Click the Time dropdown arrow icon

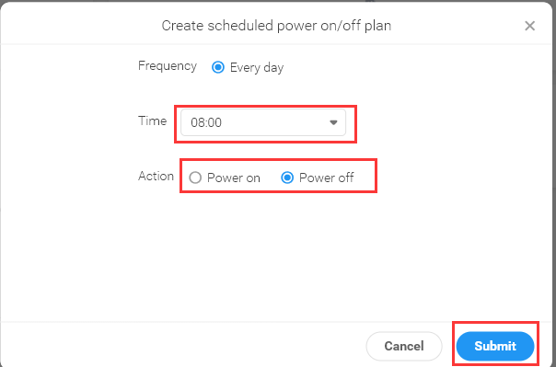[x=333, y=122]
